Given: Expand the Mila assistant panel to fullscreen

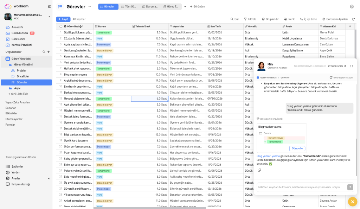Looking at the screenshot, I should (x=352, y=66).
